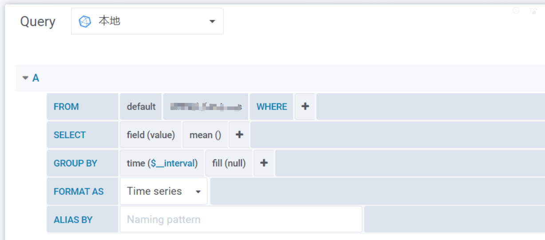Click the FROM row label
The image size is (545, 240).
66,106
